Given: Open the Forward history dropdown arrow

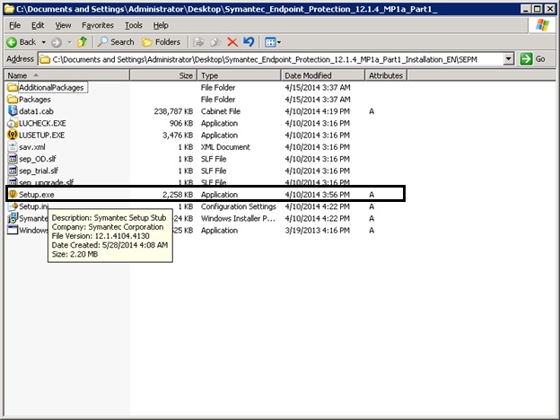Looking at the screenshot, I should pos(70,42).
